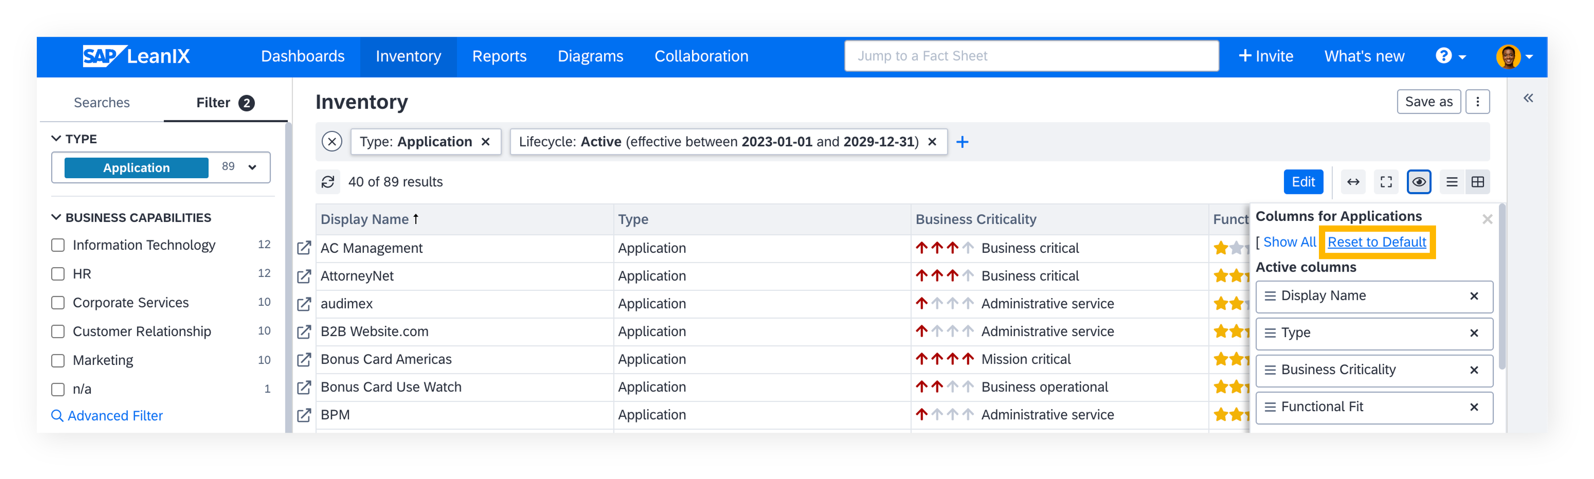The height and width of the screenshot is (479, 1594).
Task: Open the Application type dropdown arrow
Action: [x=252, y=167]
